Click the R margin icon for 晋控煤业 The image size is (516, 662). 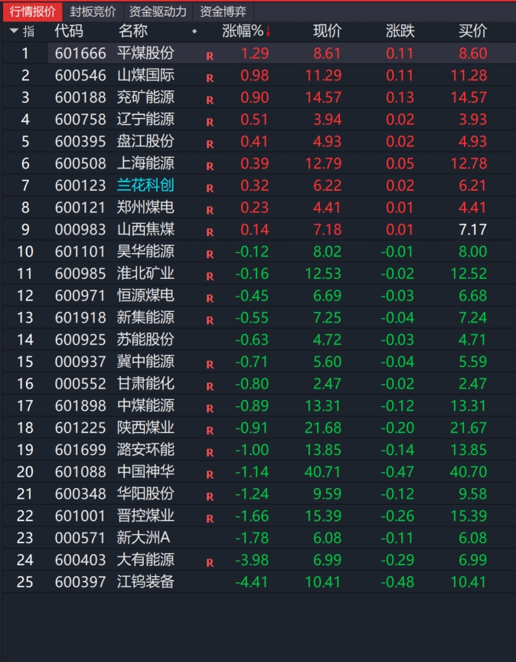point(210,519)
